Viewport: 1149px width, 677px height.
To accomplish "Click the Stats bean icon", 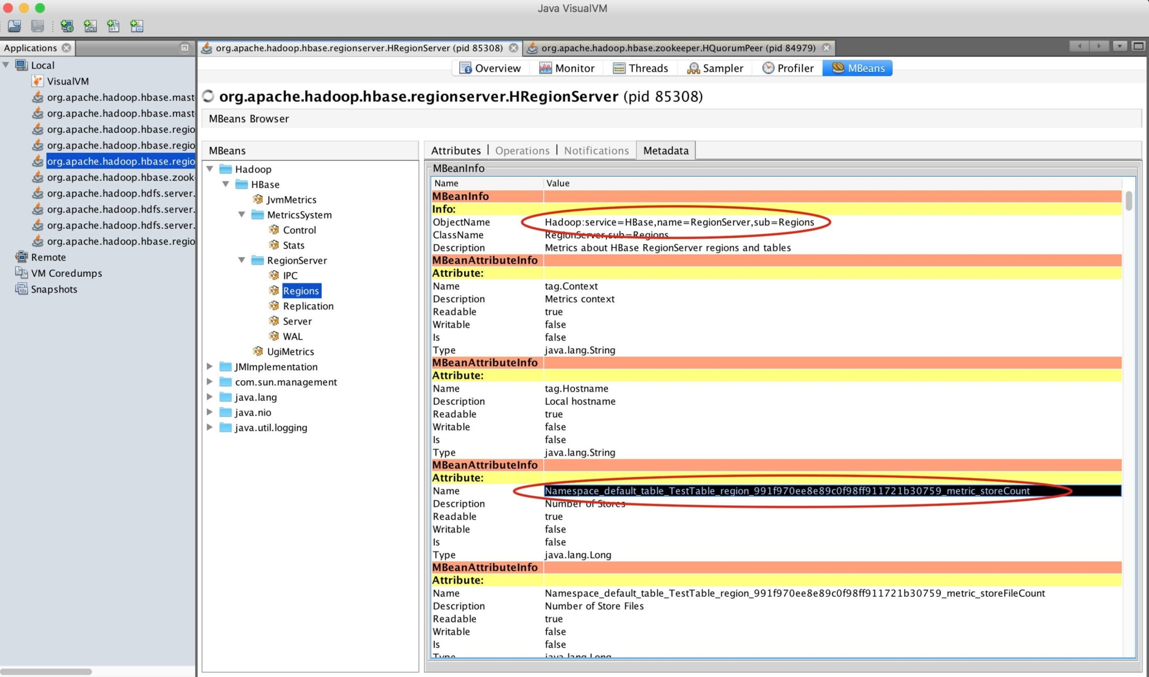I will [x=274, y=245].
